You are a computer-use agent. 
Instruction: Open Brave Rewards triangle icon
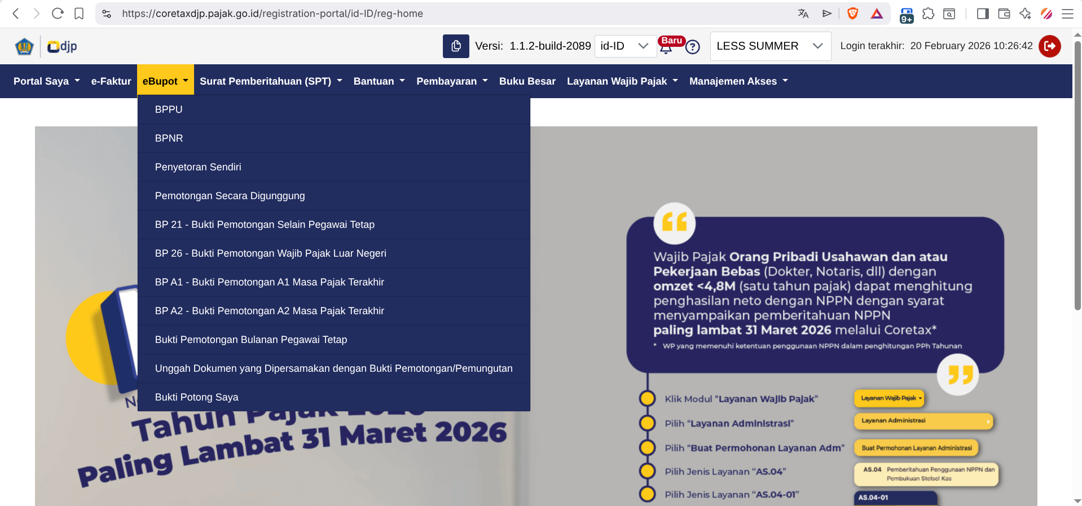pyautogui.click(x=877, y=14)
